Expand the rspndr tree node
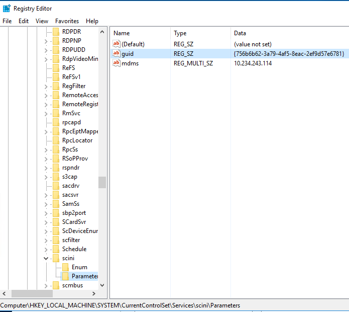The image size is (349, 312). pos(46,168)
